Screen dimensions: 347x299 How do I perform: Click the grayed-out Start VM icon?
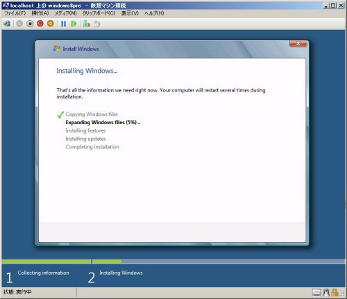pos(19,24)
